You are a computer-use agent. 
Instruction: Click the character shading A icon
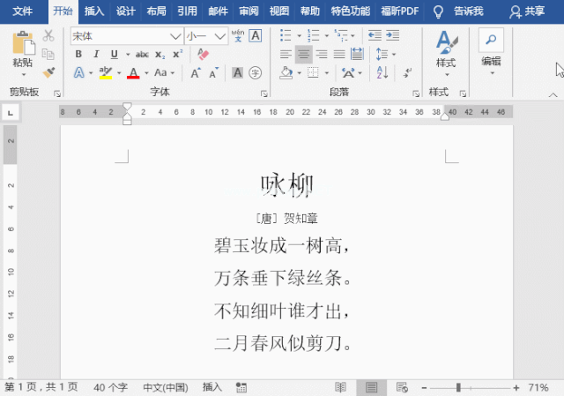[237, 72]
